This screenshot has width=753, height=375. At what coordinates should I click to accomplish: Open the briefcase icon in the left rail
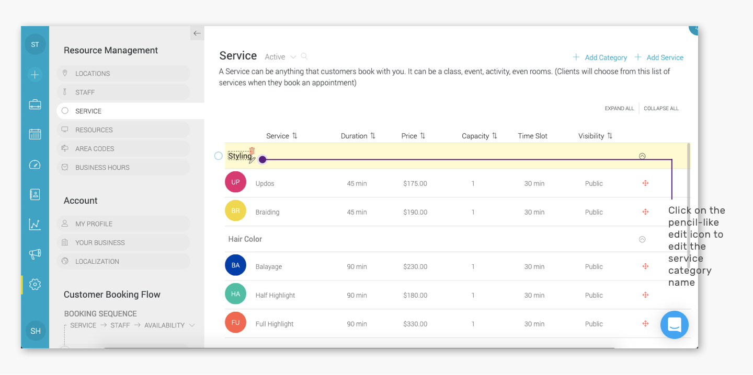[35, 104]
